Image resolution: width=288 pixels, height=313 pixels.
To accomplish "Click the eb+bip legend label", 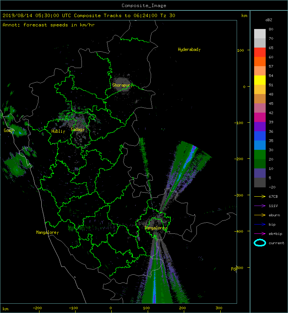I will (x=275, y=234).
